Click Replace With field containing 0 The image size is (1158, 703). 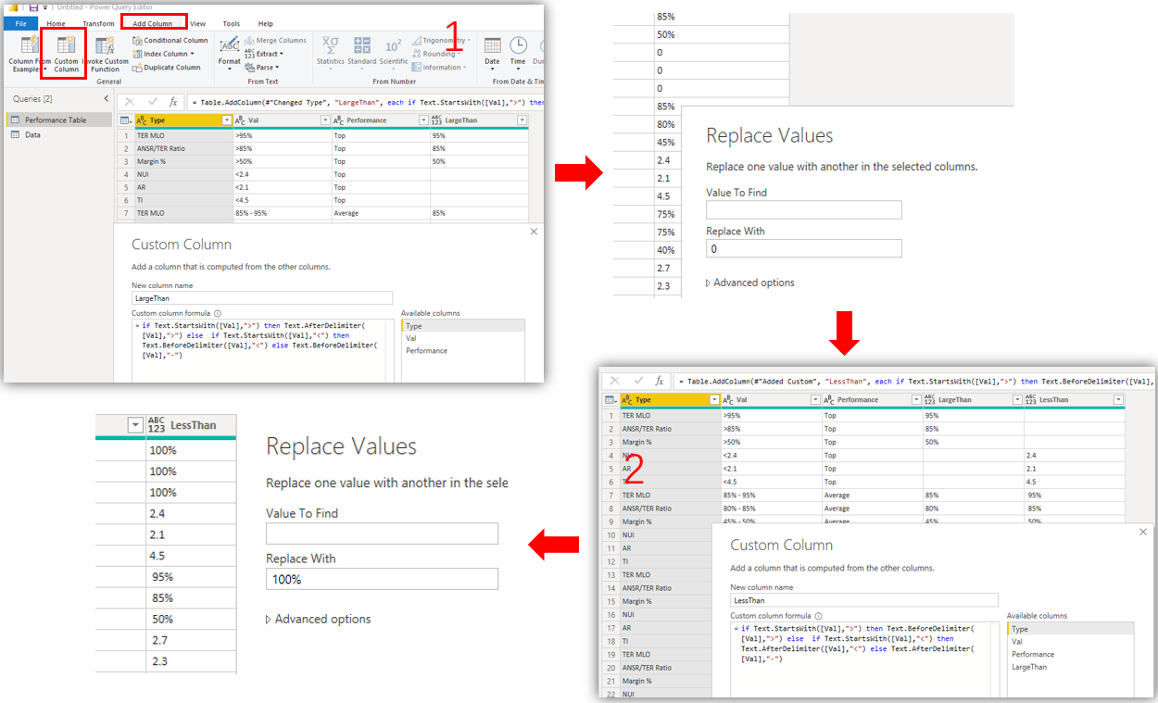803,248
